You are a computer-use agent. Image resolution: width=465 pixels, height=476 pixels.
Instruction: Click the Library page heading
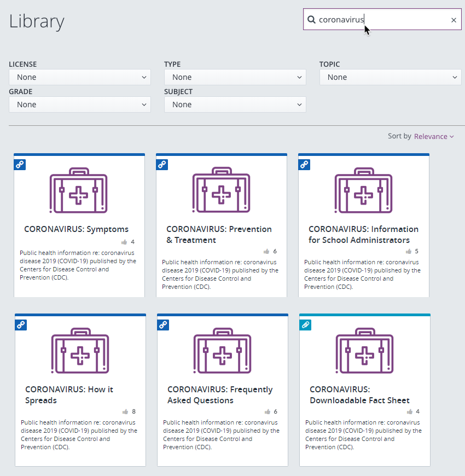click(x=37, y=21)
